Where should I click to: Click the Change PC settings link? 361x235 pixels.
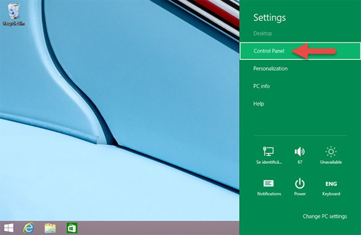click(x=325, y=216)
